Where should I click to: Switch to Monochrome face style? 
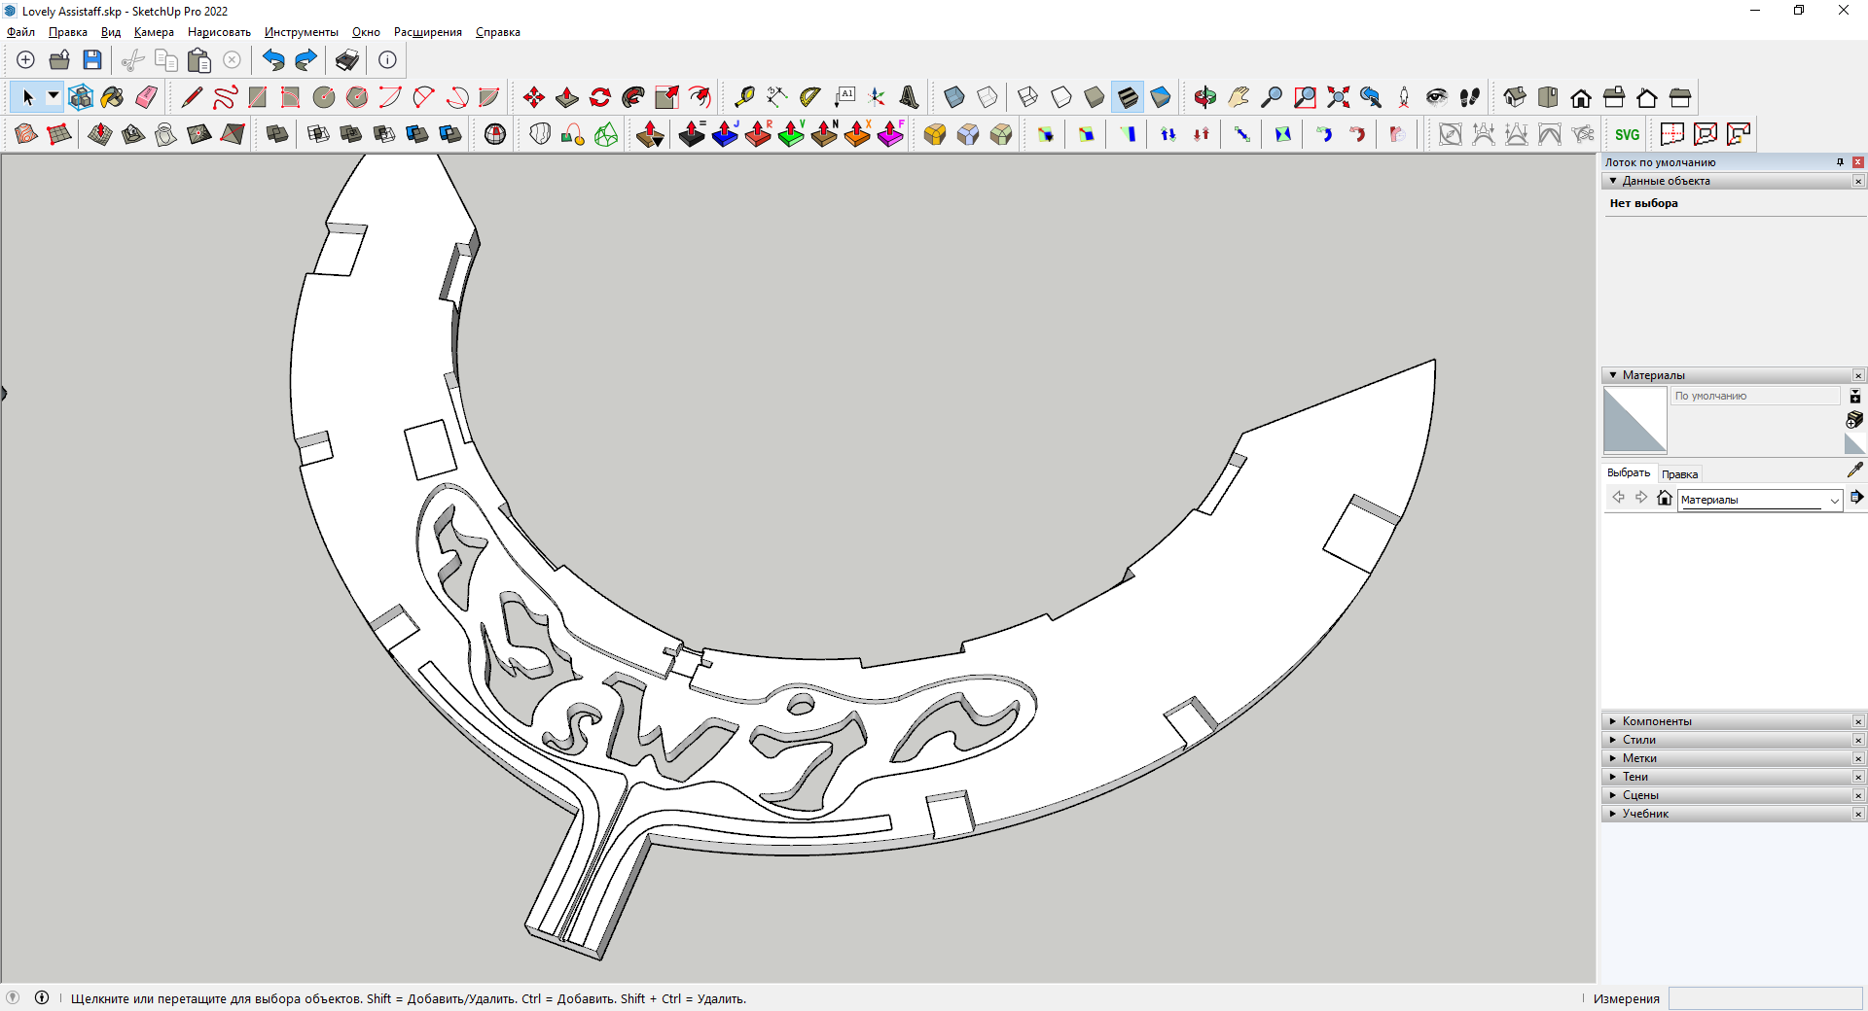pos(1161,97)
